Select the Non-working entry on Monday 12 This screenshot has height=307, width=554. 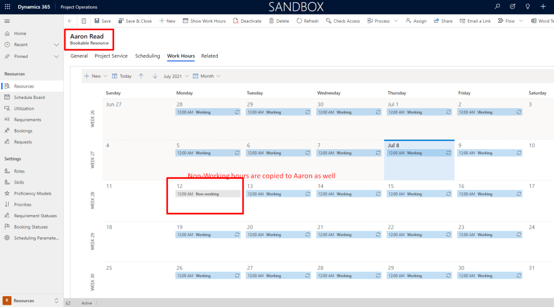(207, 193)
